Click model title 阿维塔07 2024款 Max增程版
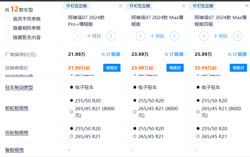The width and height of the screenshot is (250, 157). tap(157, 21)
